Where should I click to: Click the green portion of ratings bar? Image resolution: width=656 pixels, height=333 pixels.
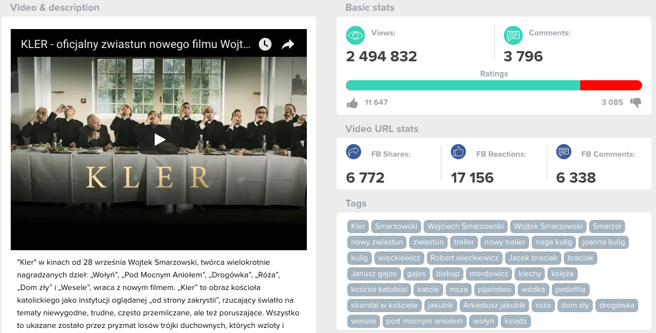(463, 85)
